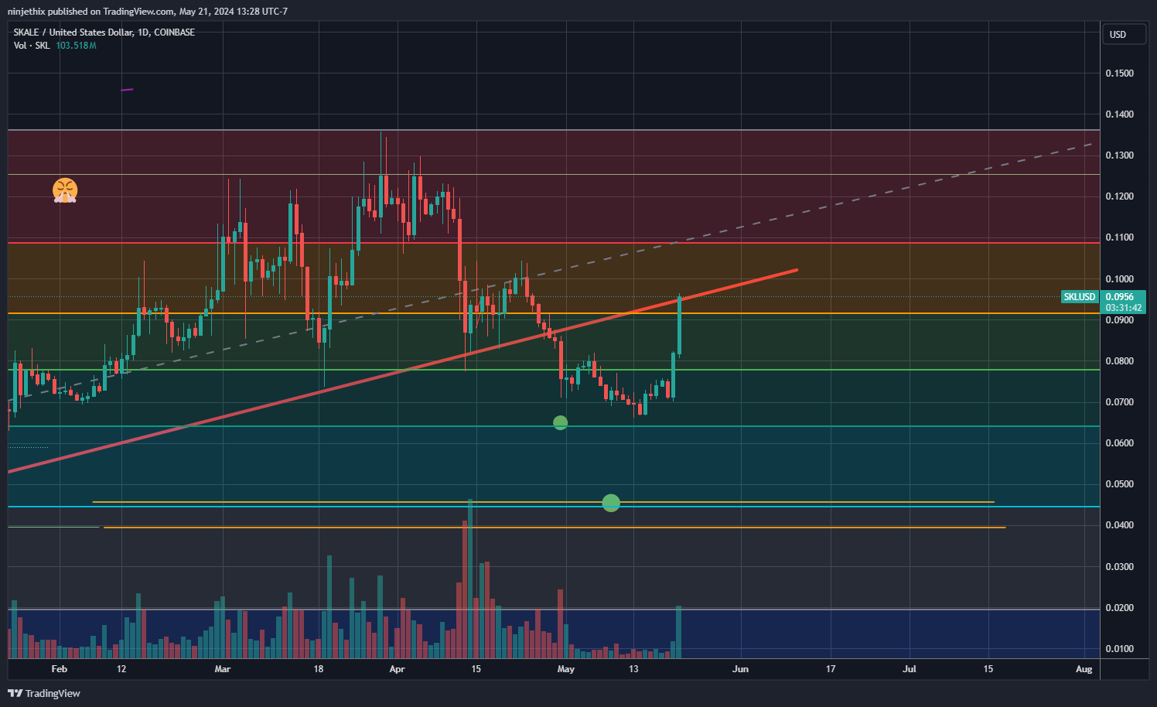Screen dimensions: 1157x707
Task: Click the 0.0400 price axis label
Action: click(x=1120, y=525)
